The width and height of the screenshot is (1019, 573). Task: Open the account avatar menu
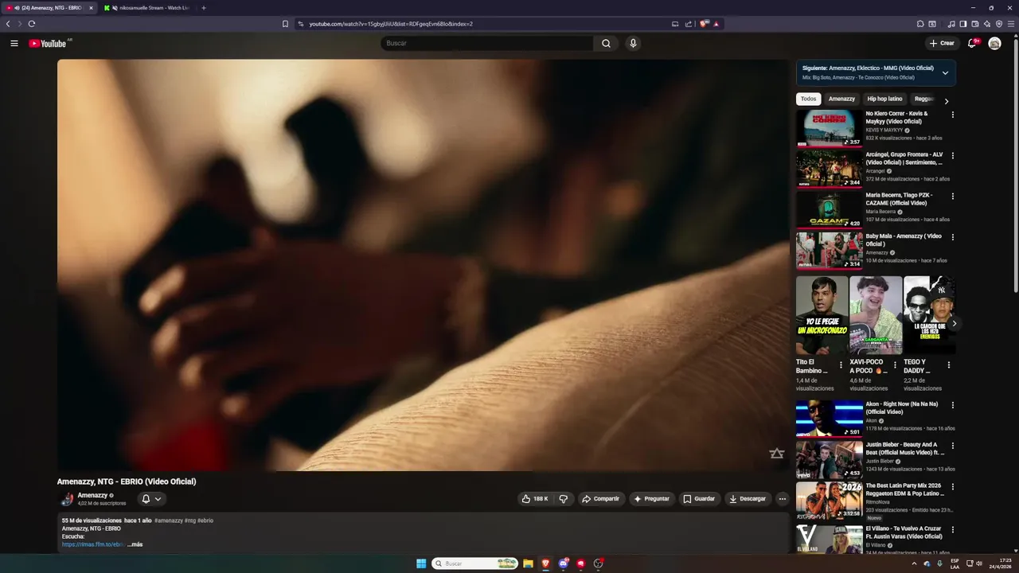click(994, 43)
